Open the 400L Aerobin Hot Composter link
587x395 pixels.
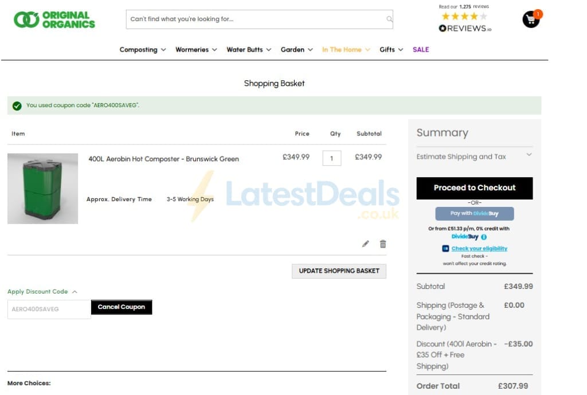point(163,159)
